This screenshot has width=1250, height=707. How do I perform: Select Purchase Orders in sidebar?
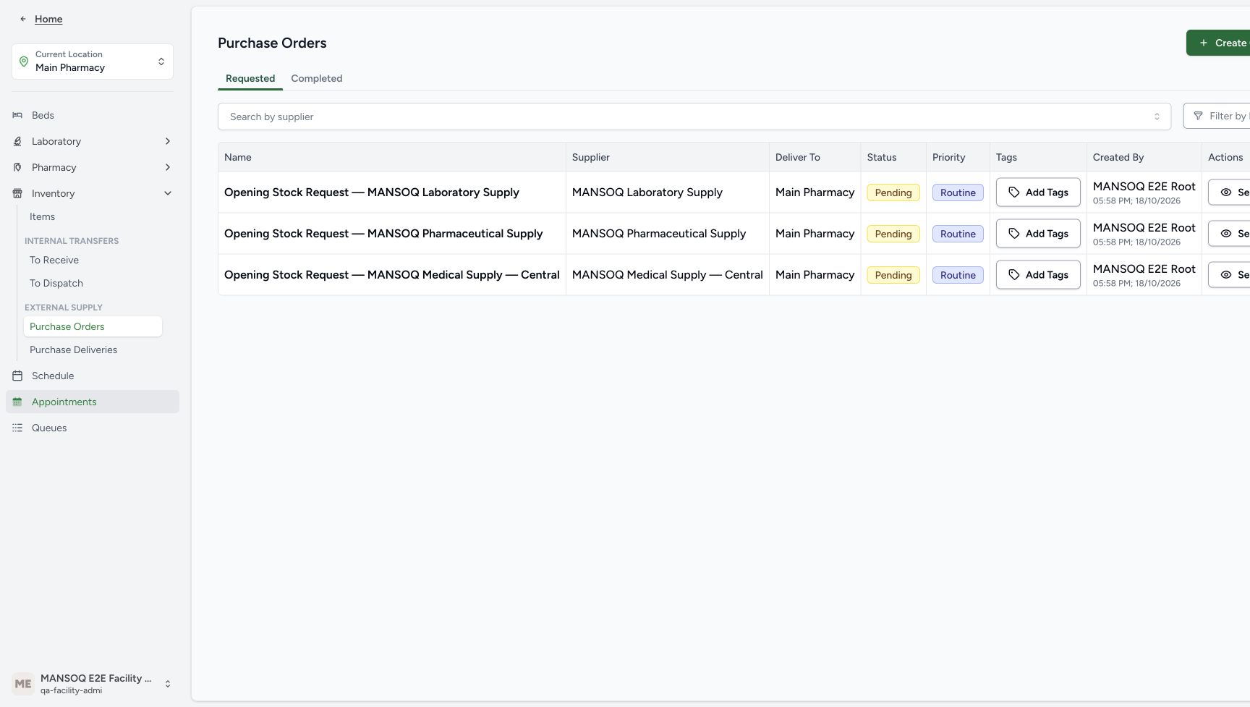tap(93, 326)
